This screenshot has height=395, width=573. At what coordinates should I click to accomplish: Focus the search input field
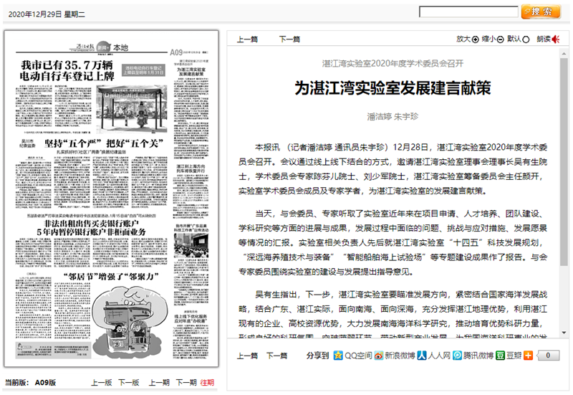click(468, 11)
